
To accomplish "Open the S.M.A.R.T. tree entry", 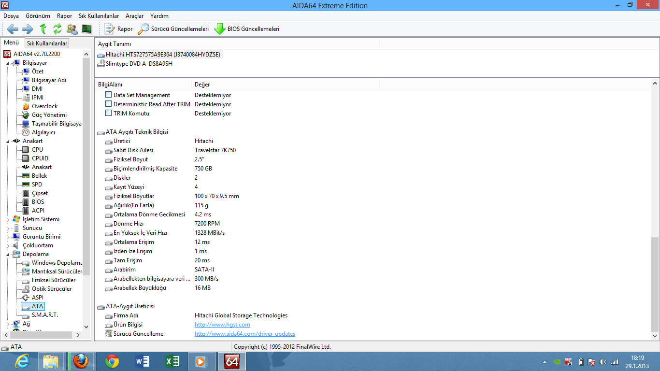I will click(45, 315).
